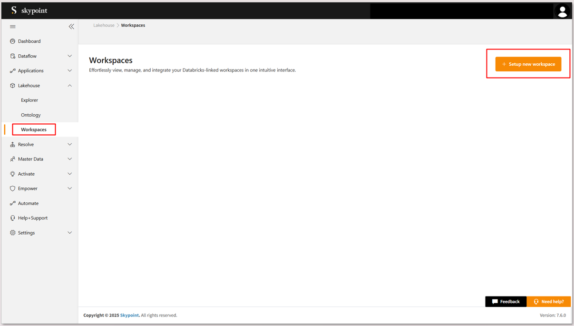Open the user profile avatar menu
This screenshot has height=326, width=574.
(x=562, y=11)
